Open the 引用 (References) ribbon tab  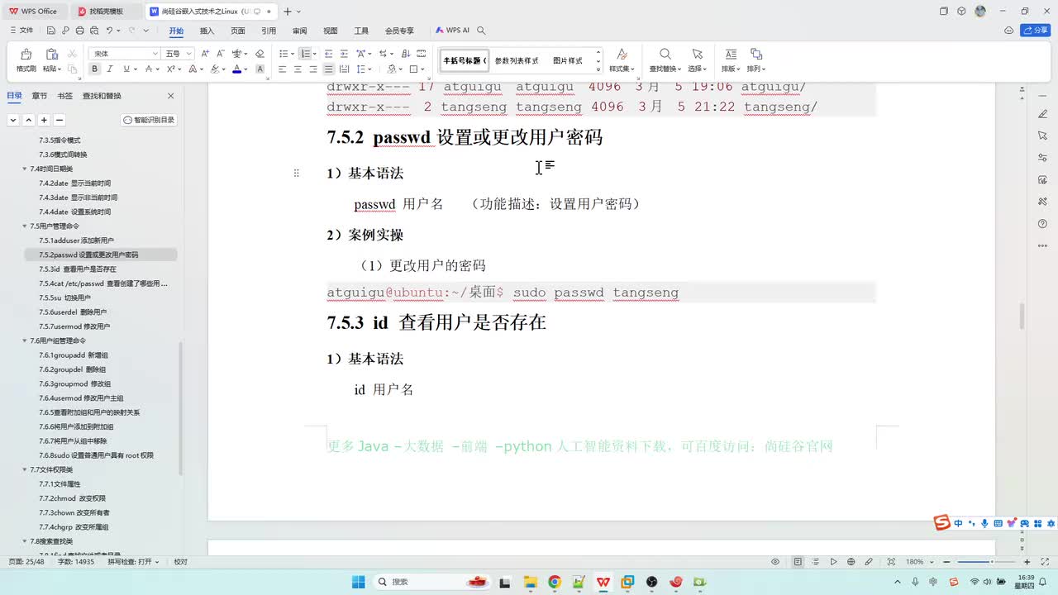coord(269,31)
